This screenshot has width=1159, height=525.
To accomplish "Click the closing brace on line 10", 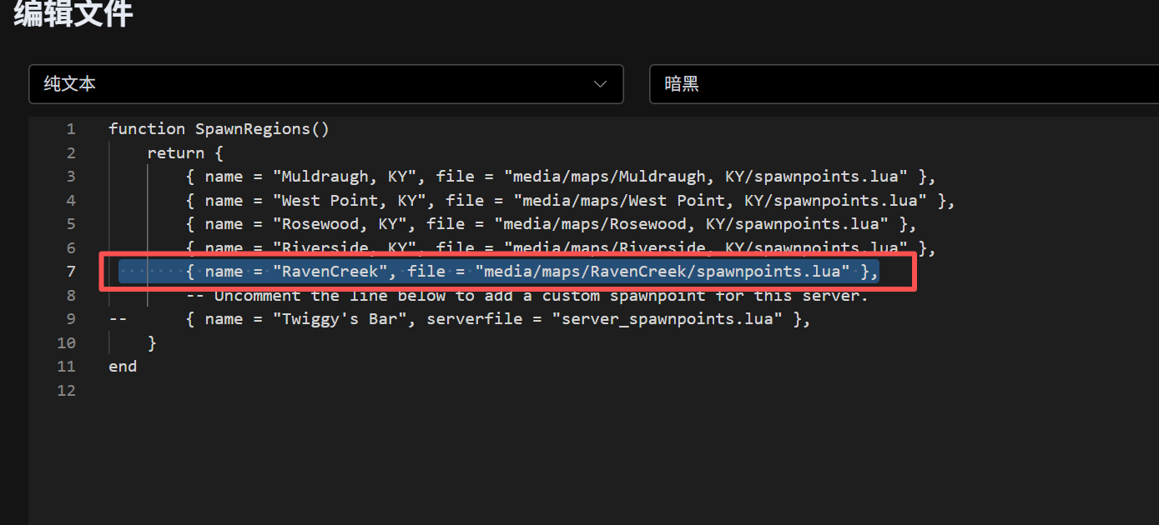I will [152, 342].
